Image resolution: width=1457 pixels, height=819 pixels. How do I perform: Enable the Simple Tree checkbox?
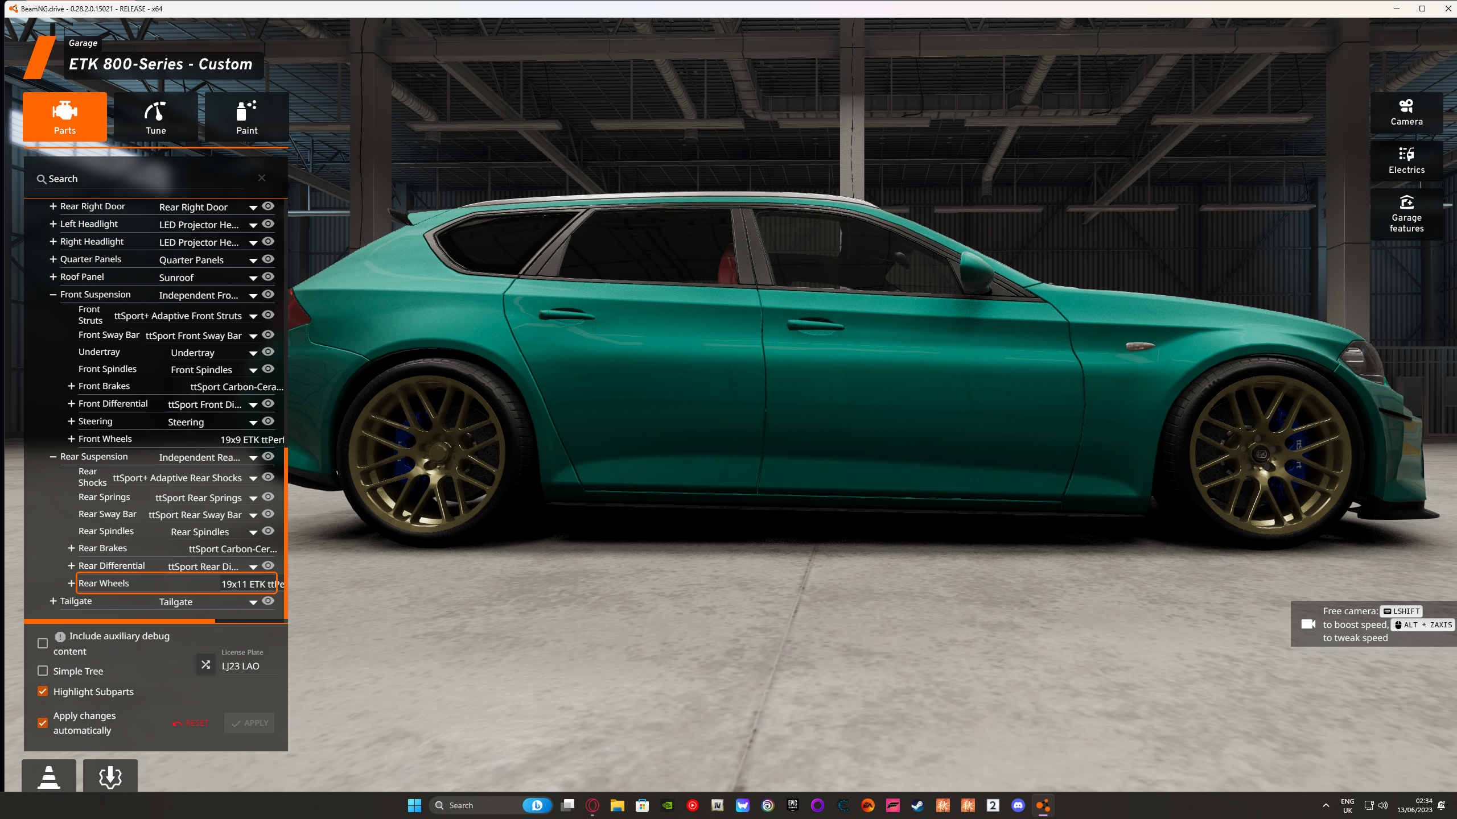click(43, 671)
